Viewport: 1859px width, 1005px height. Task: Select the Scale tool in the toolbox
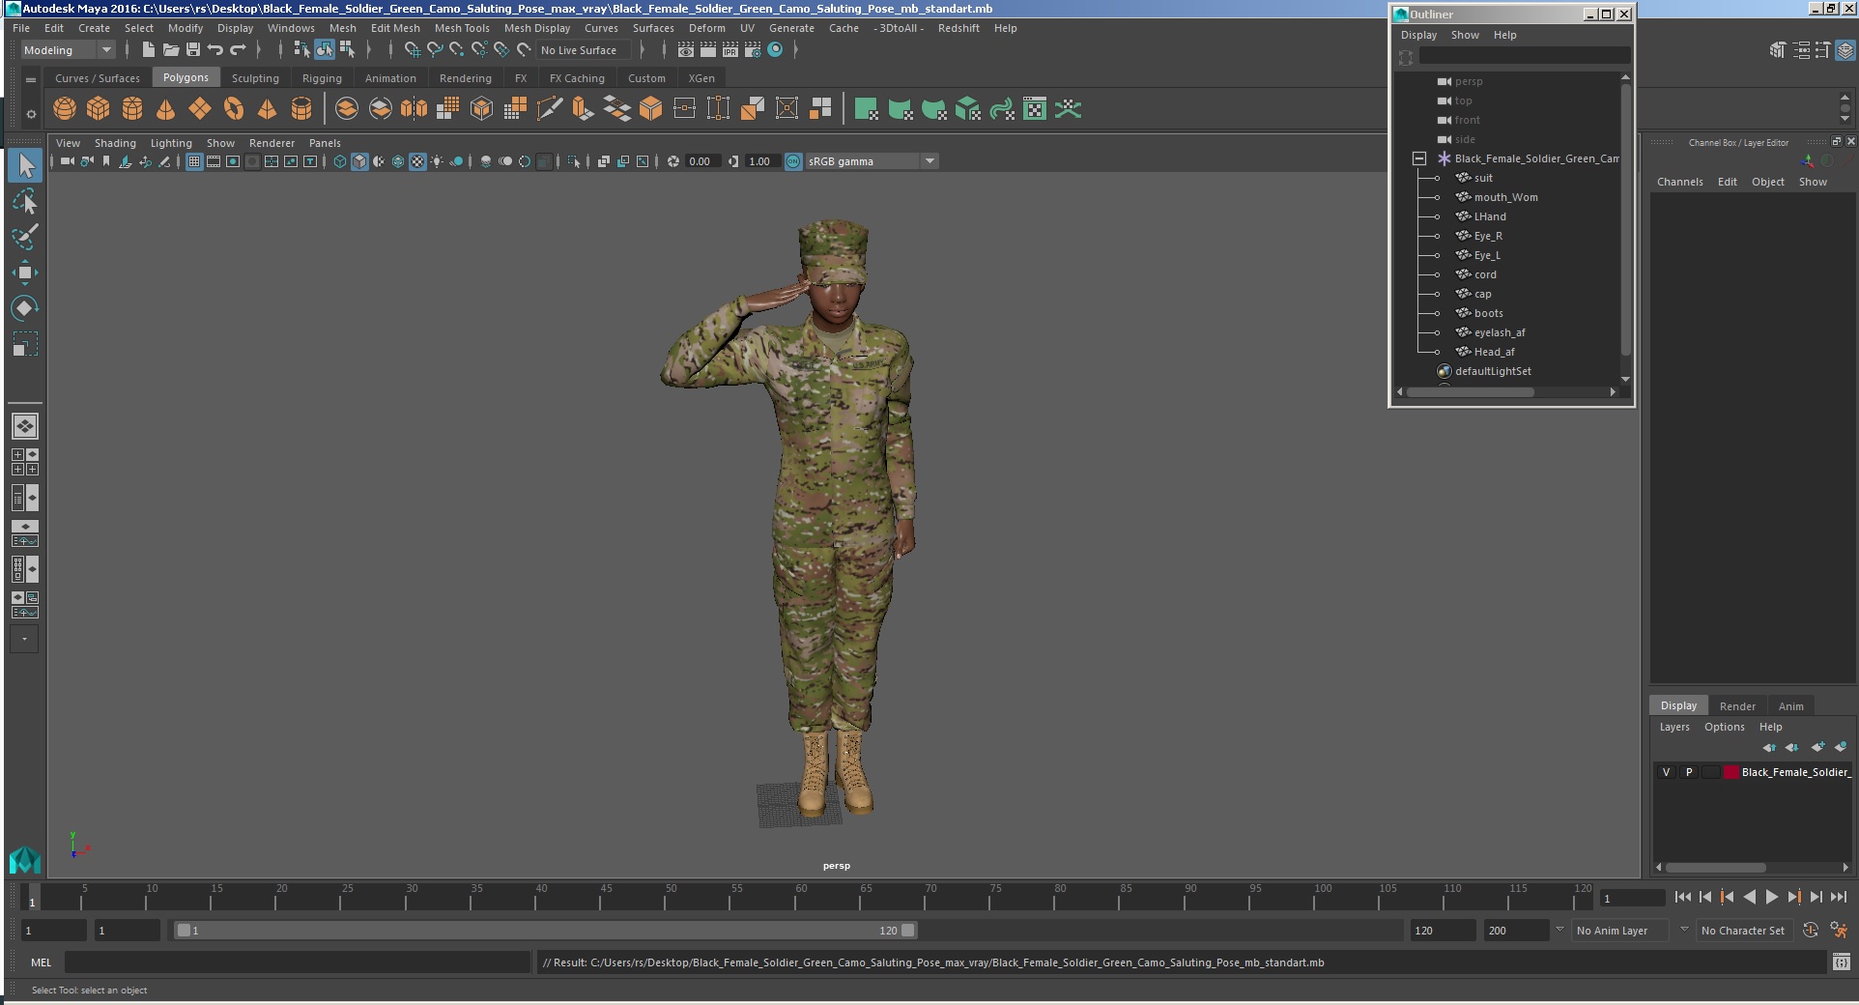click(24, 344)
